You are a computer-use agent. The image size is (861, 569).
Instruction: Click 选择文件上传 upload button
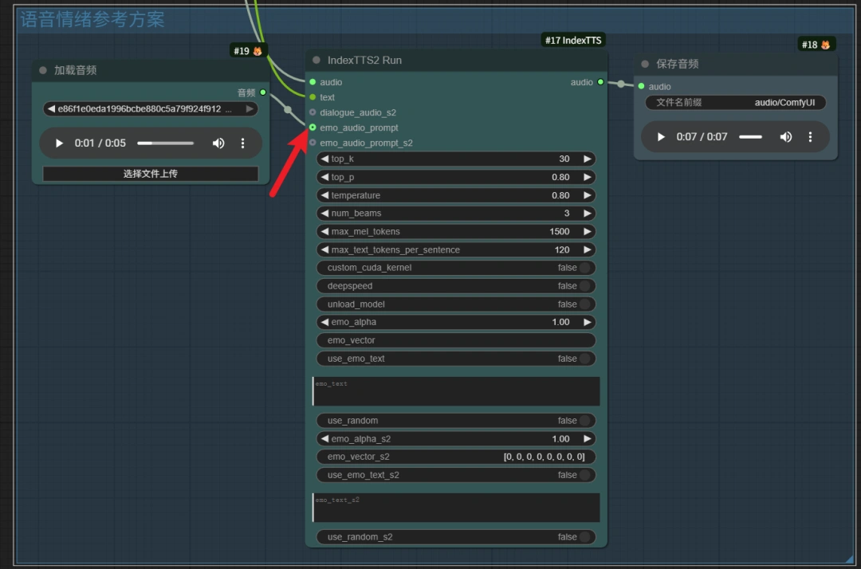click(x=151, y=174)
